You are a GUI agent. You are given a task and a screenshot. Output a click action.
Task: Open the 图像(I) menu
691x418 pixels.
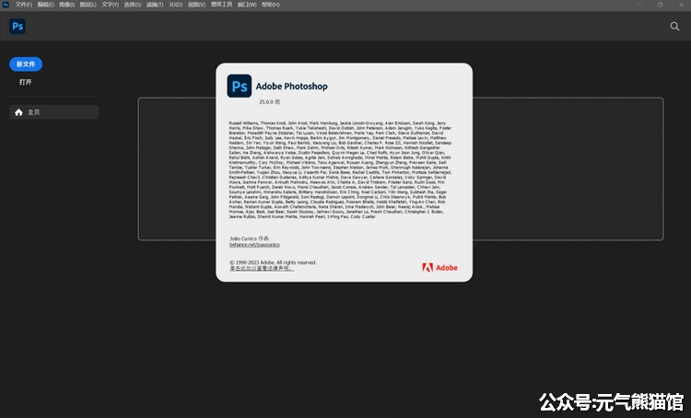pos(67,5)
